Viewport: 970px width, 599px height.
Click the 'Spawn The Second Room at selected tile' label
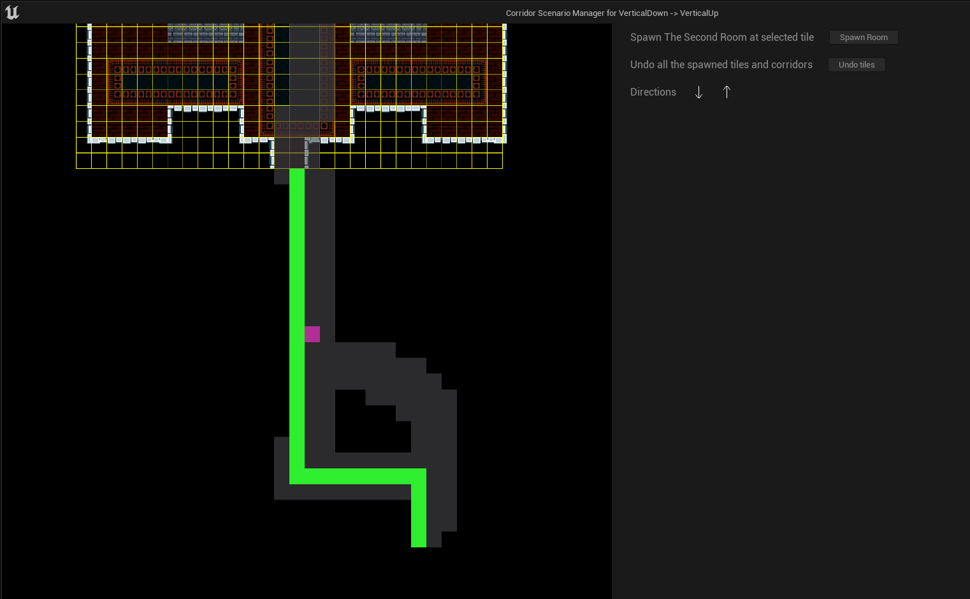pyautogui.click(x=721, y=38)
